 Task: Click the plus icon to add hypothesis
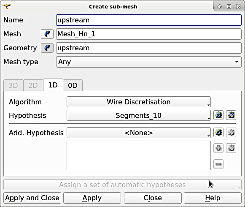218,148
